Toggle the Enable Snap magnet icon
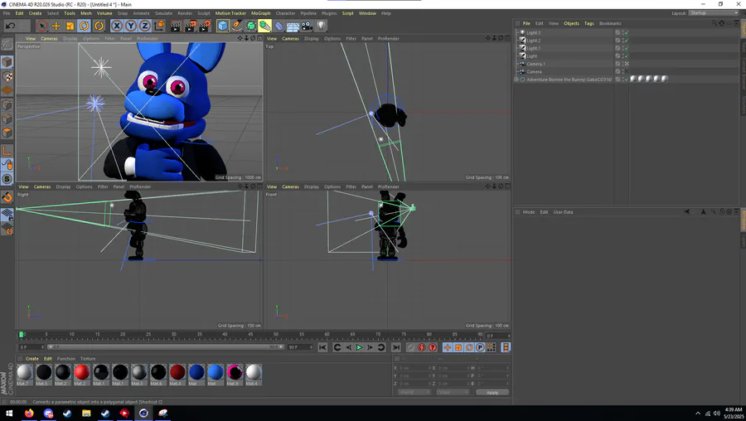Screen dimensions: 746x421 (7, 197)
